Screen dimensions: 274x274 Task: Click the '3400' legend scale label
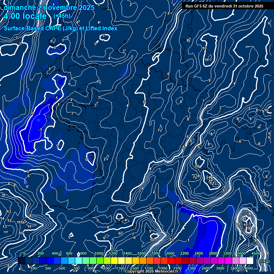(234, 268)
